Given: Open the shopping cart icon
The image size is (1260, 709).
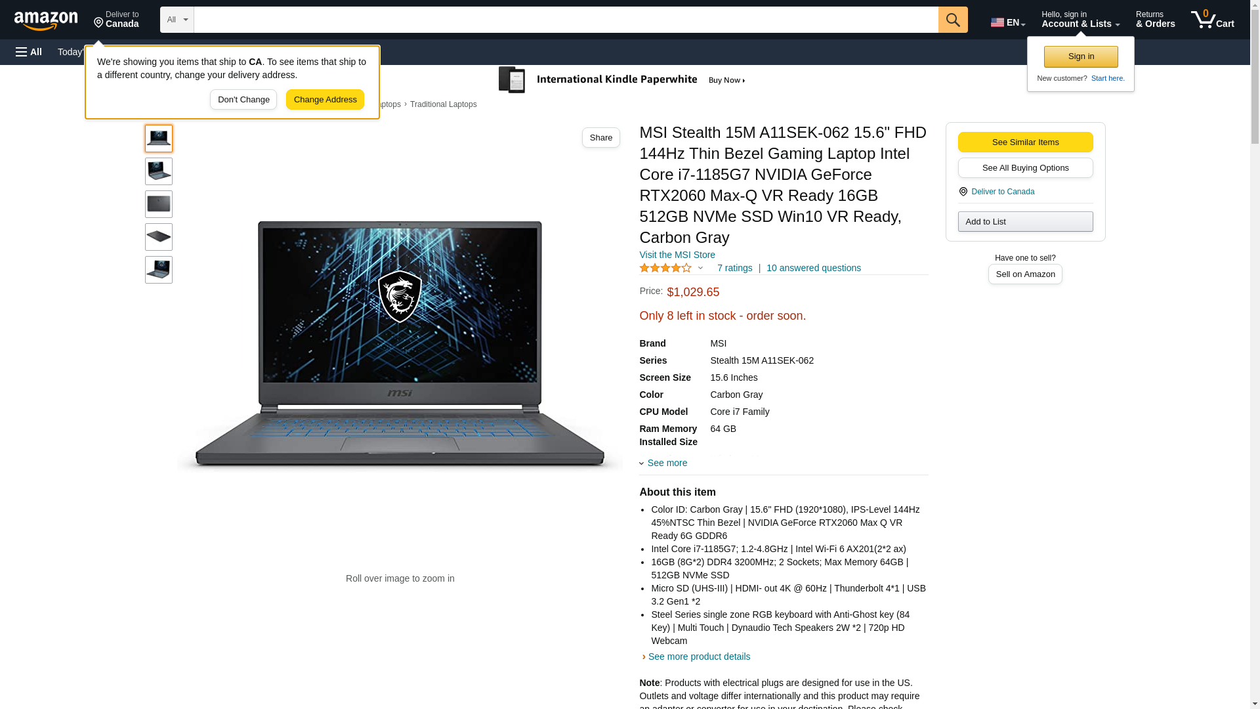Looking at the screenshot, I should pyautogui.click(x=1213, y=20).
